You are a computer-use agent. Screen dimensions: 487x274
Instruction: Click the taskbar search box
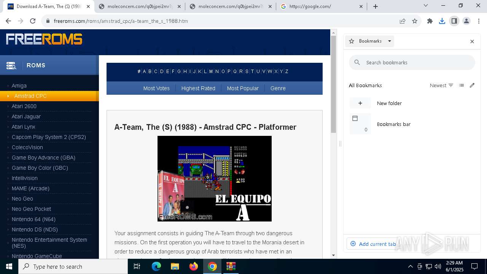coord(73,266)
